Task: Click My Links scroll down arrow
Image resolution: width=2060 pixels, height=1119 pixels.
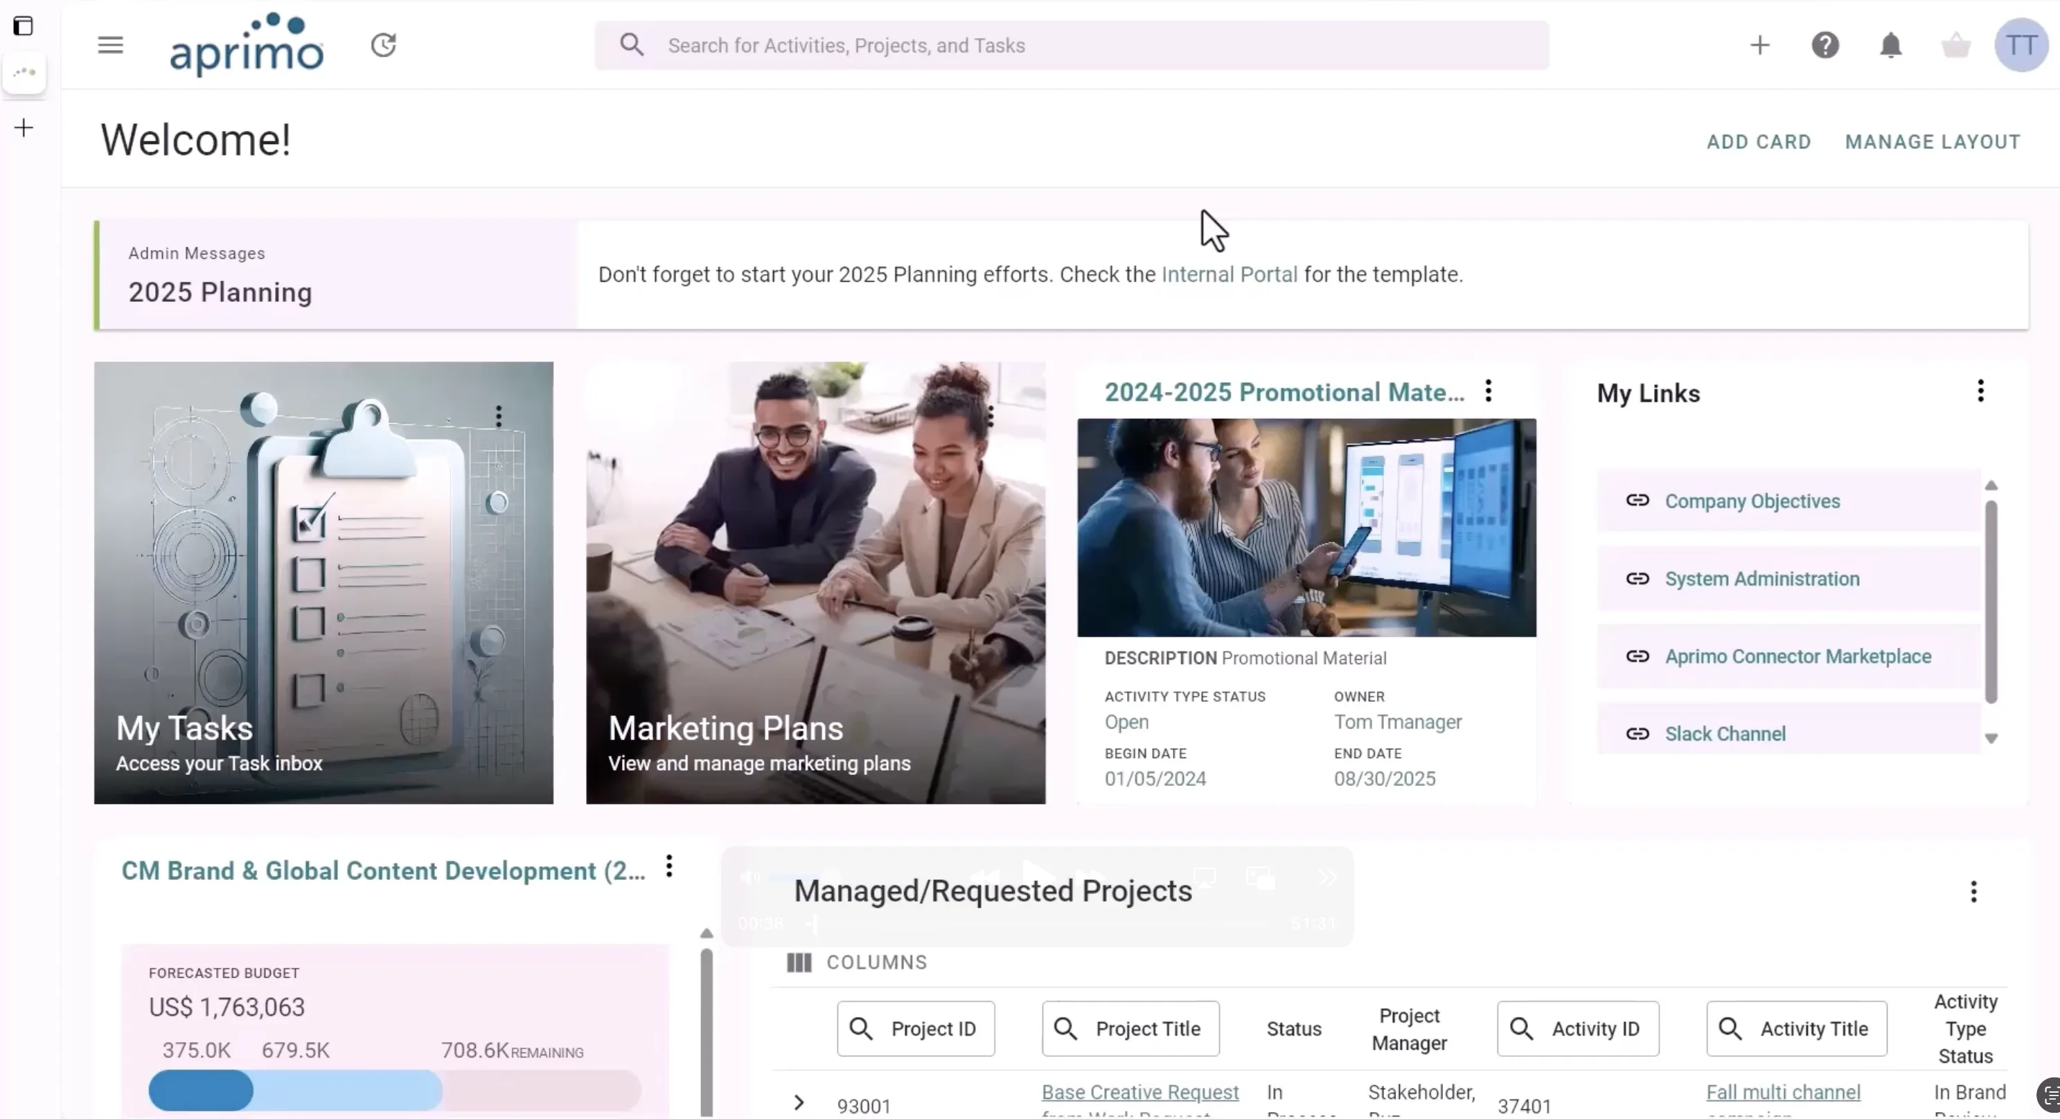Action: 1991,739
